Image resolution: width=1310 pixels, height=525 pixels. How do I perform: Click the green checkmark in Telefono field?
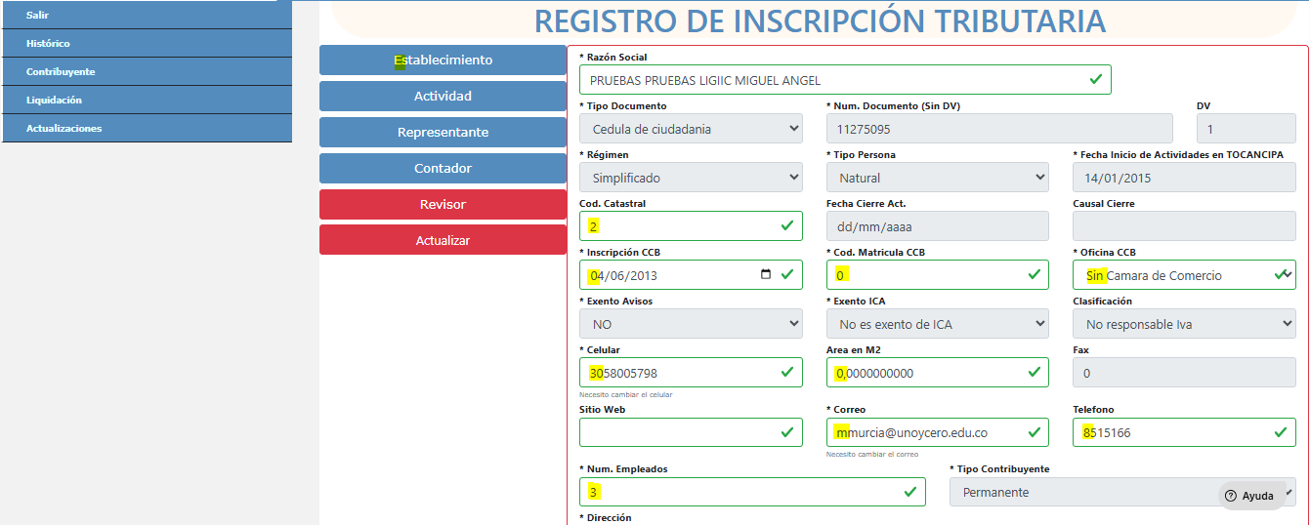point(1281,431)
